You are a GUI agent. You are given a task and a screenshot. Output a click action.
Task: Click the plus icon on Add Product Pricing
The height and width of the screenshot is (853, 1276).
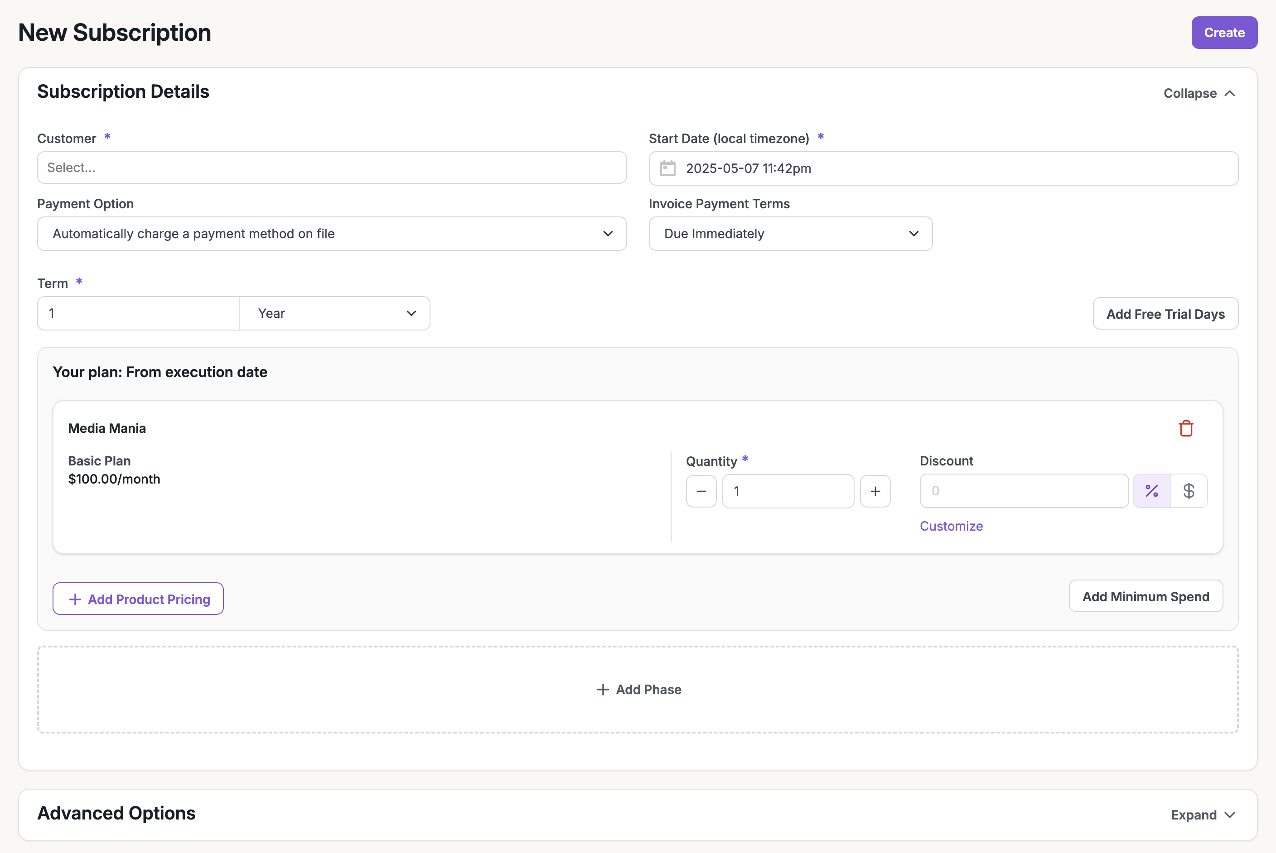pos(75,599)
